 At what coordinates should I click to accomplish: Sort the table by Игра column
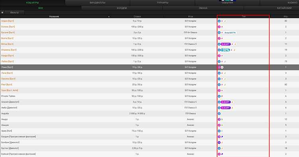click(x=191, y=17)
